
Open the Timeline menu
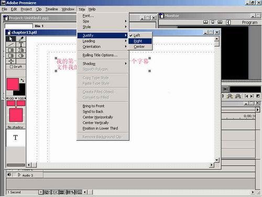[x=51, y=9]
